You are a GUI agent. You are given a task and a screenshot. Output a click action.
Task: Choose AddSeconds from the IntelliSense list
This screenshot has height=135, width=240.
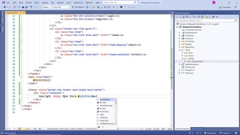107,106
